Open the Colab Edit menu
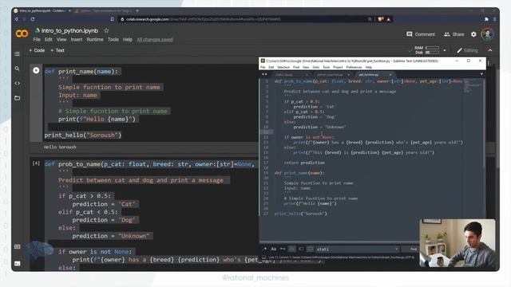The width and height of the screenshot is (511, 287). (48, 39)
